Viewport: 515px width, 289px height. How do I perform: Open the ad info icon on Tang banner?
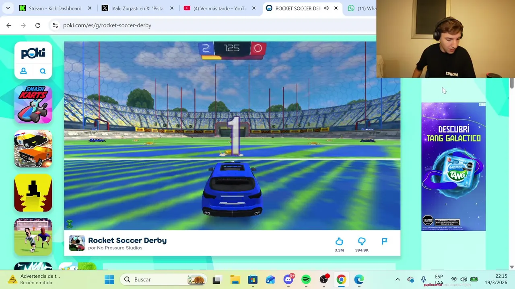[482, 104]
